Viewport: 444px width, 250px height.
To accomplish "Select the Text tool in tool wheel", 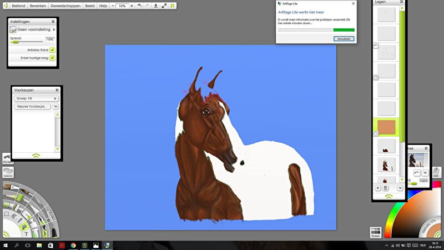I will click(26, 234).
